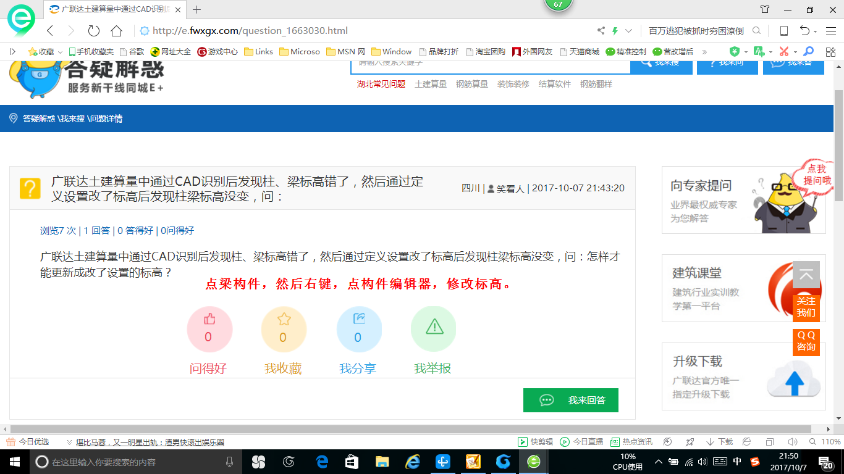Open the 今日优选 status bar item

point(28,442)
